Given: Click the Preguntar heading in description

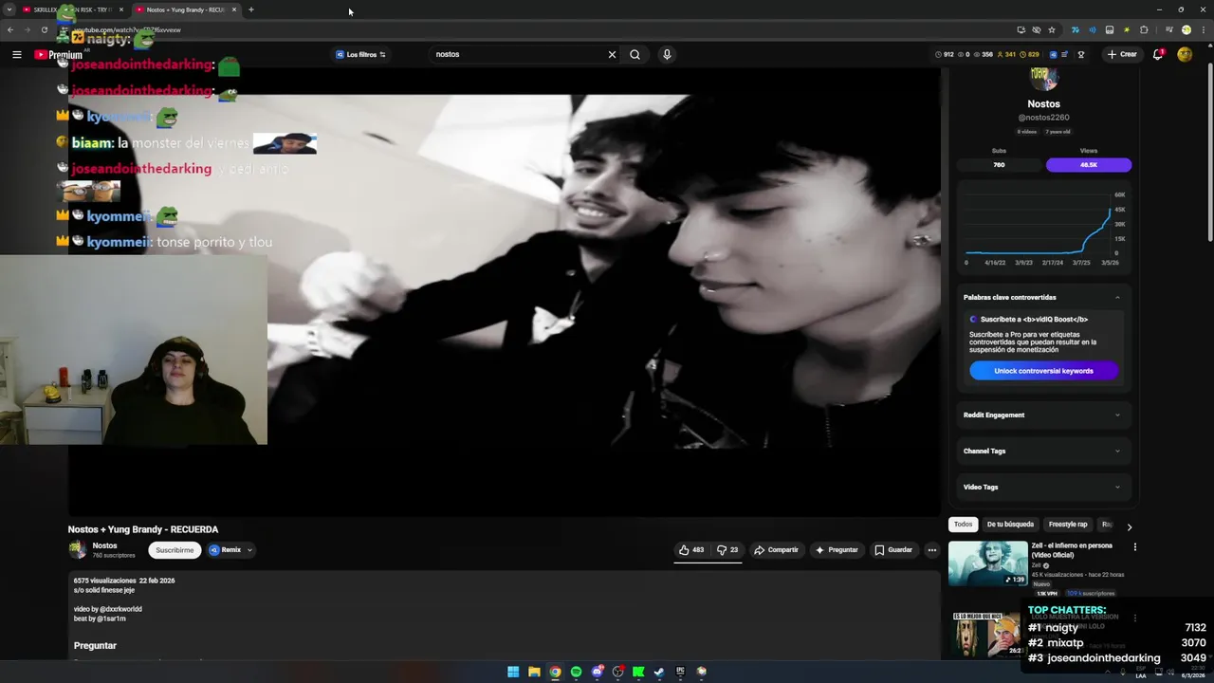Looking at the screenshot, I should (x=95, y=645).
